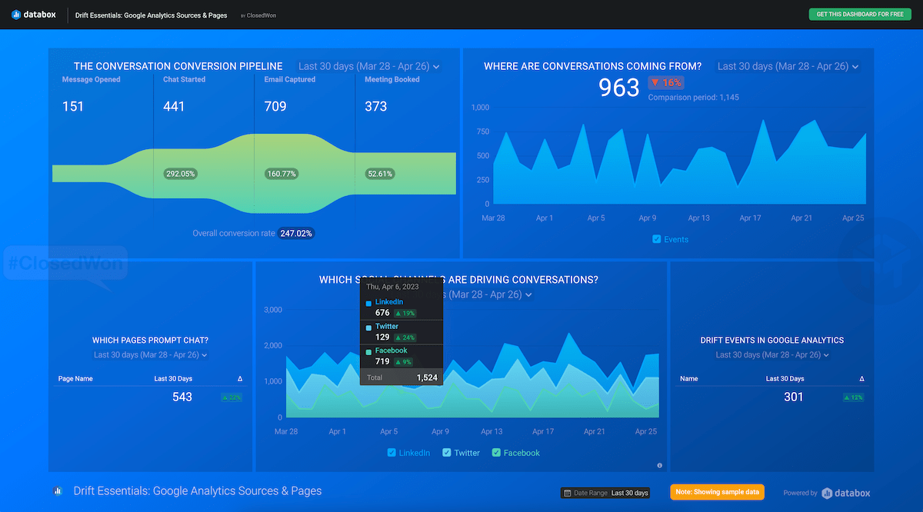The width and height of the screenshot is (923, 512).
Task: Click the Name column header in the Drift events table
Action: point(689,379)
